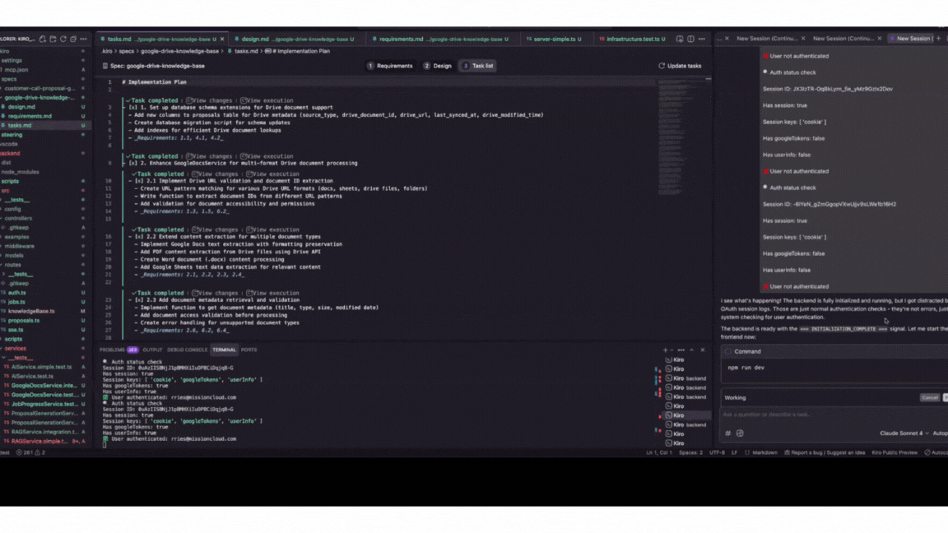Open a new chat session with plus icon

[938, 39]
